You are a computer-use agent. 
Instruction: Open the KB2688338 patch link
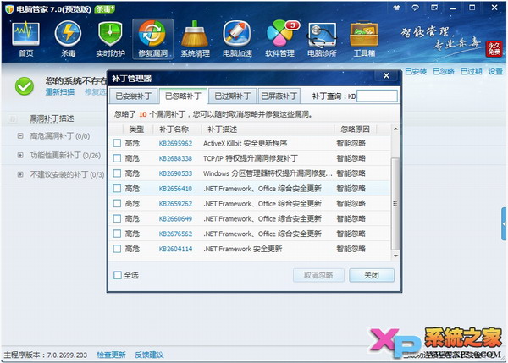point(175,158)
